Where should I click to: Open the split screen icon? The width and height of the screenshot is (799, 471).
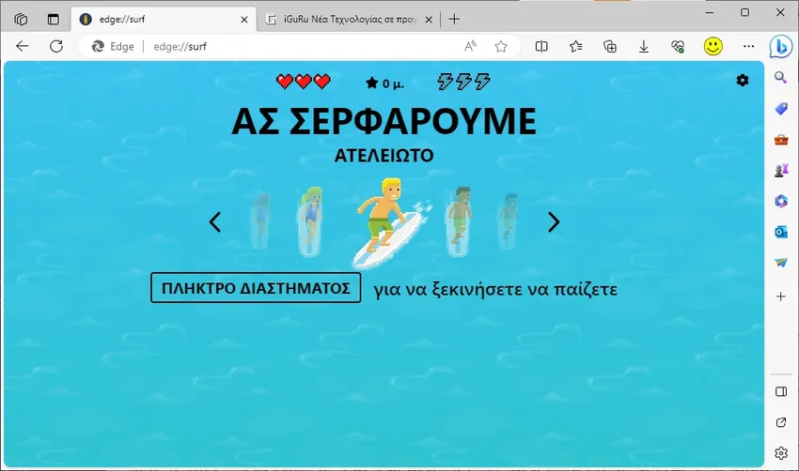[541, 46]
